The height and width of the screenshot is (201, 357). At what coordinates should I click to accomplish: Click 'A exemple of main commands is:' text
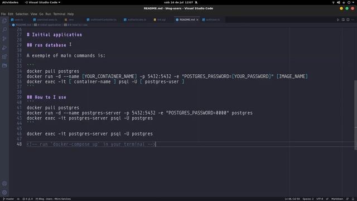(x=66, y=56)
